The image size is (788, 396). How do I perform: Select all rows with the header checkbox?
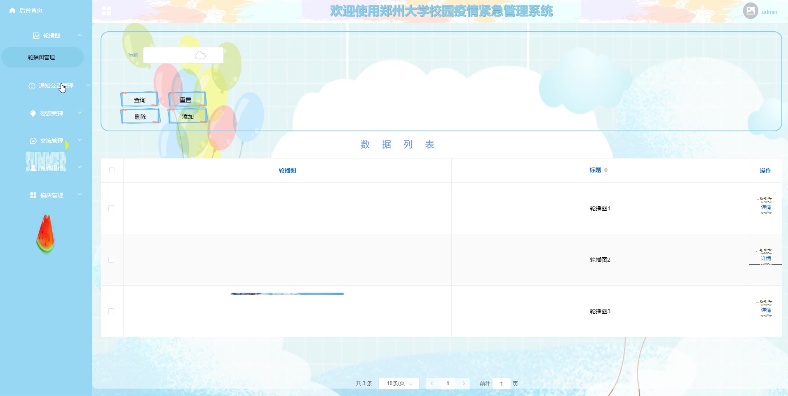112,170
